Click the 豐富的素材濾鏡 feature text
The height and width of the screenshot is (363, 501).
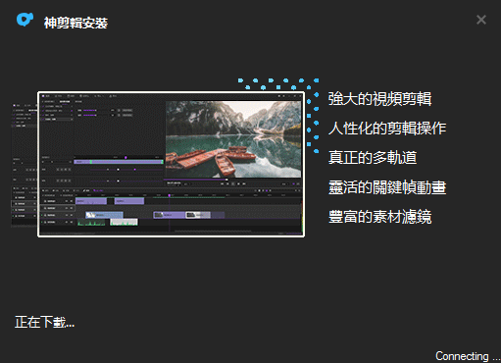pos(379,217)
